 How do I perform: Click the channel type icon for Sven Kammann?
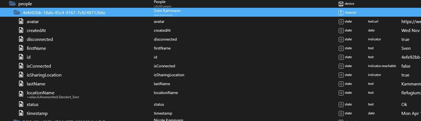pyautogui.click(x=341, y=13)
